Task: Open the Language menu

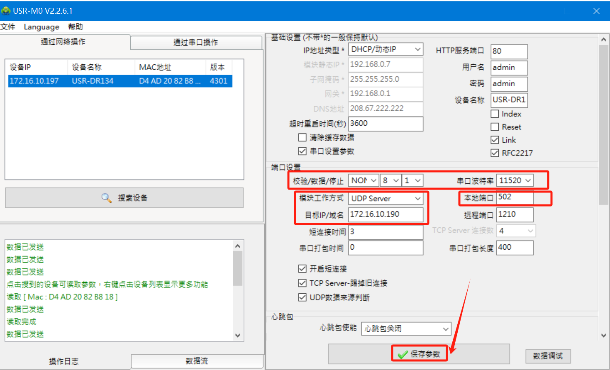Action: [41, 27]
